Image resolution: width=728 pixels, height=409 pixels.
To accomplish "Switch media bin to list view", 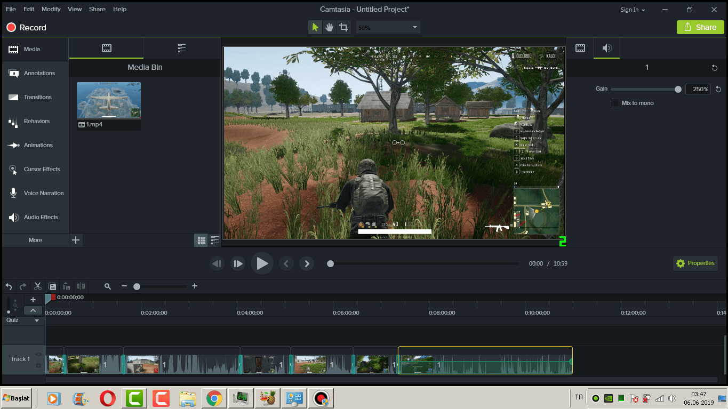I will tap(215, 240).
